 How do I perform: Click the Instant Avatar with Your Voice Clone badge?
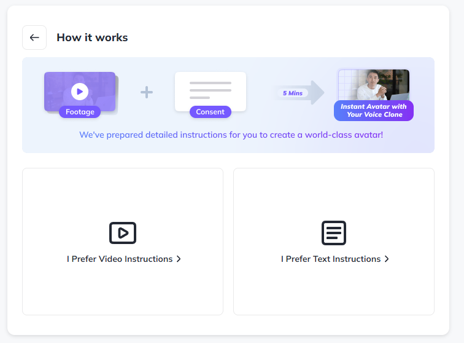373,111
